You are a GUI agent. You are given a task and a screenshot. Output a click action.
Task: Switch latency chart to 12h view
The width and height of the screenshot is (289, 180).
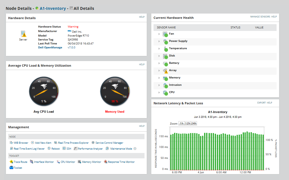(x=188, y=123)
